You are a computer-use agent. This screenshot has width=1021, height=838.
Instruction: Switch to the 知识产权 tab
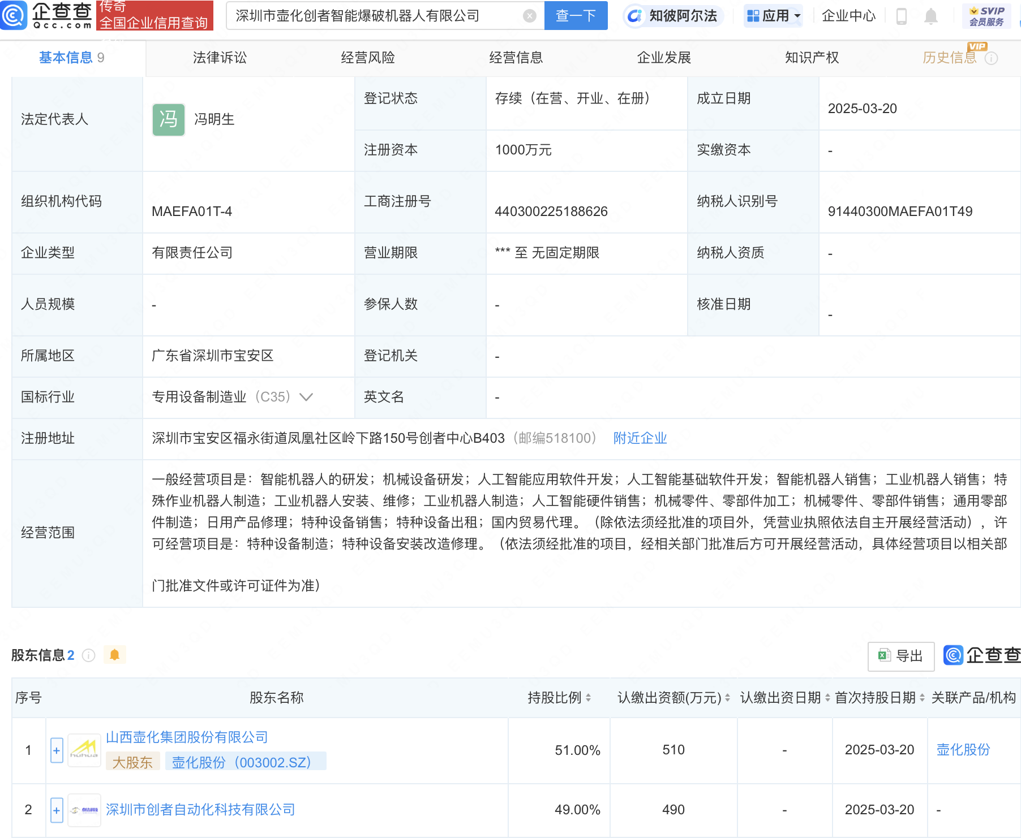pos(812,57)
